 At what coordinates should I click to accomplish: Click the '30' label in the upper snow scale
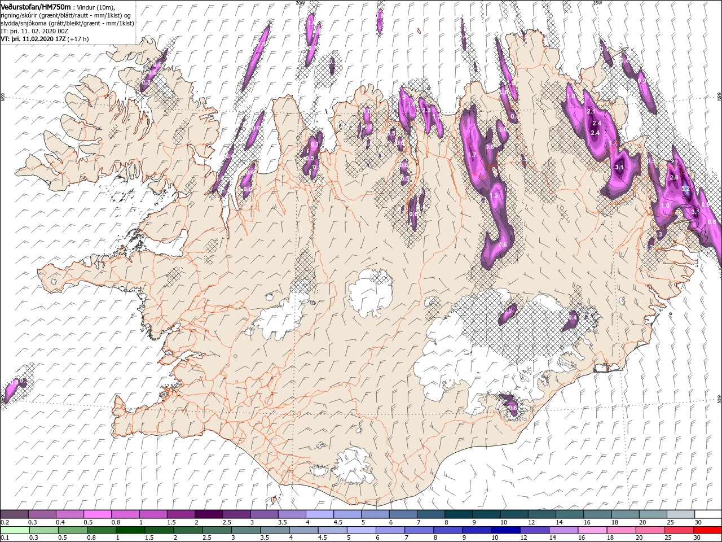click(698, 522)
